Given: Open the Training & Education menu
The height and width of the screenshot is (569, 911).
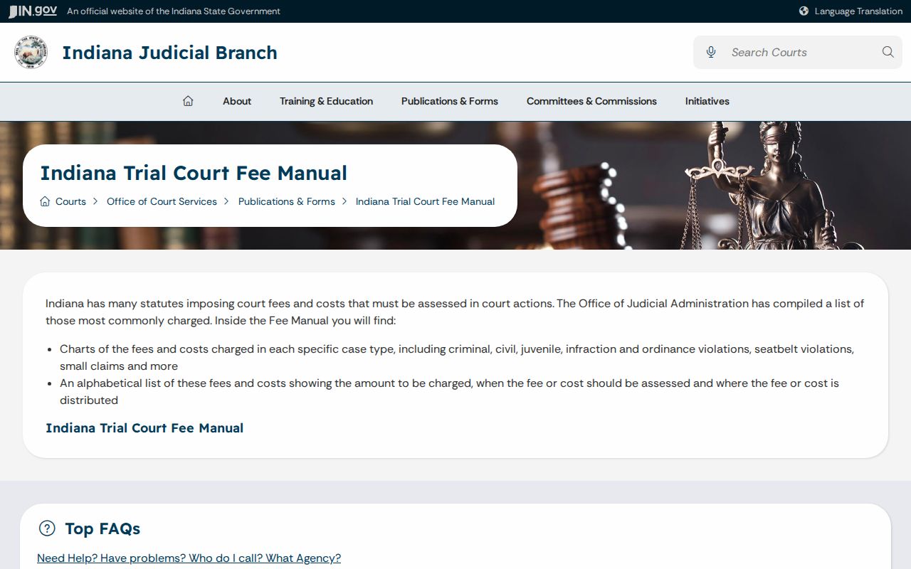Looking at the screenshot, I should 326,101.
